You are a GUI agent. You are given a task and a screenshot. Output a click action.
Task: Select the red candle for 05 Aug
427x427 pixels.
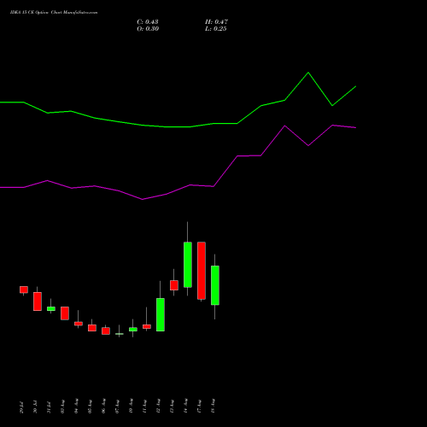click(92, 328)
